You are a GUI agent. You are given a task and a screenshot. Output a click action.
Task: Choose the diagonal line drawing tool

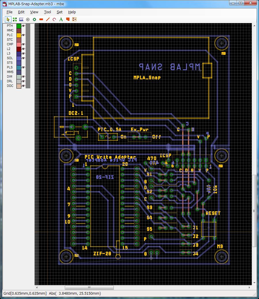click(48, 19)
